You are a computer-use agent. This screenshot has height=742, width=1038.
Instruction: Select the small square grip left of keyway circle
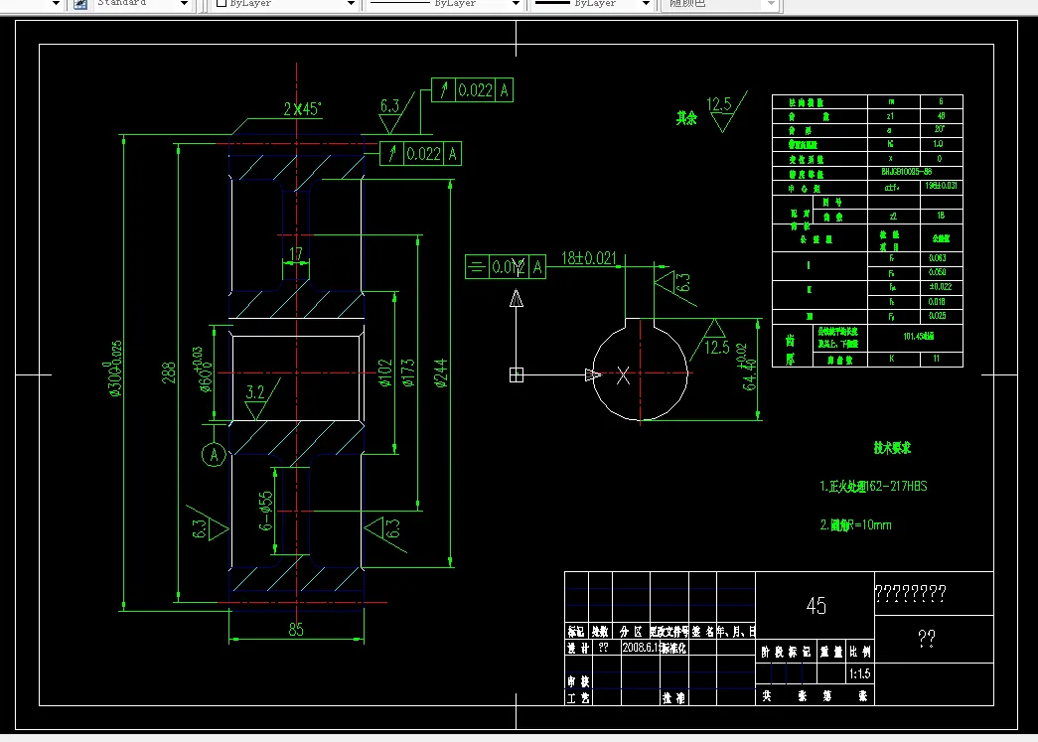517,375
